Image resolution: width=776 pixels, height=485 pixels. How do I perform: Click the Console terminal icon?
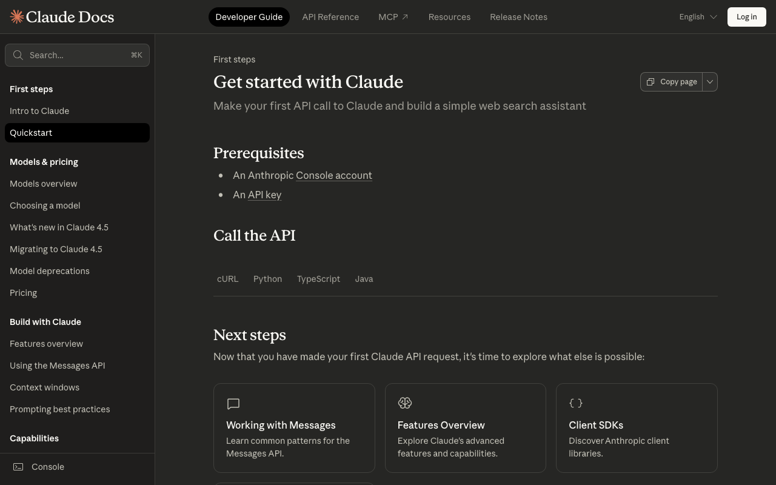pos(18,467)
